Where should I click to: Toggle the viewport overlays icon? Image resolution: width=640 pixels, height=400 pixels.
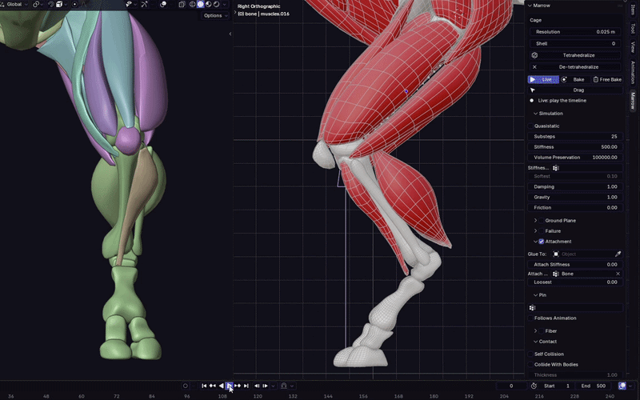tap(163, 4)
